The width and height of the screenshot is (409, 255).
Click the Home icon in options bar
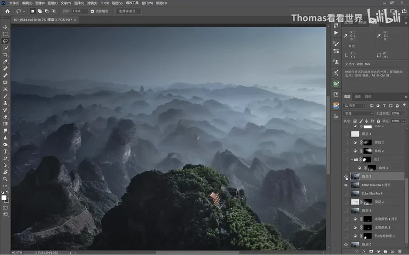click(x=7, y=11)
